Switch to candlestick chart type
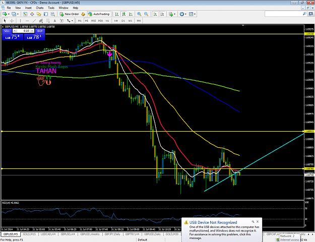Image resolution: width=315 pixels, height=242 pixels. 124,14
